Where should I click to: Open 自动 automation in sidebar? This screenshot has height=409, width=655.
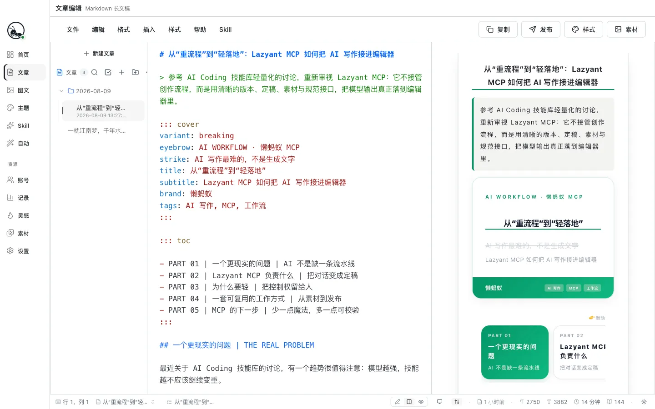(25, 143)
